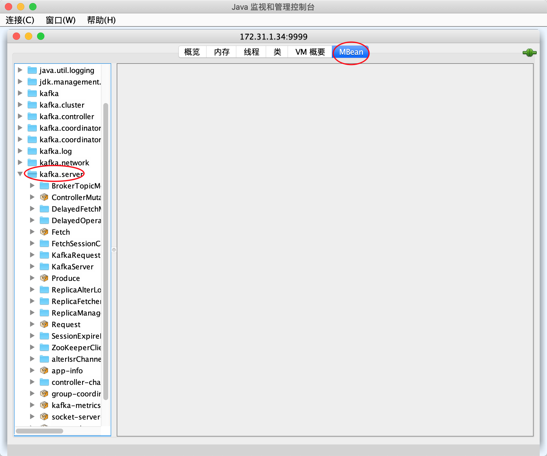Switch to the VM 概要 tab

coord(310,52)
